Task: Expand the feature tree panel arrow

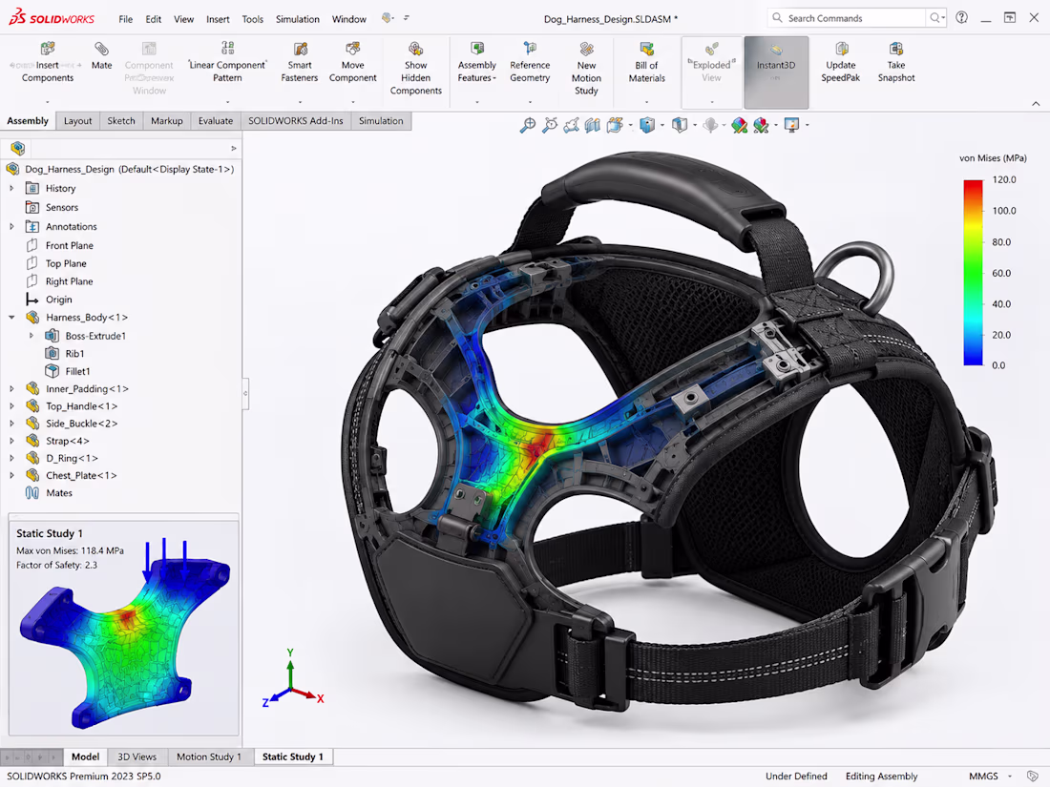Action: [234, 148]
